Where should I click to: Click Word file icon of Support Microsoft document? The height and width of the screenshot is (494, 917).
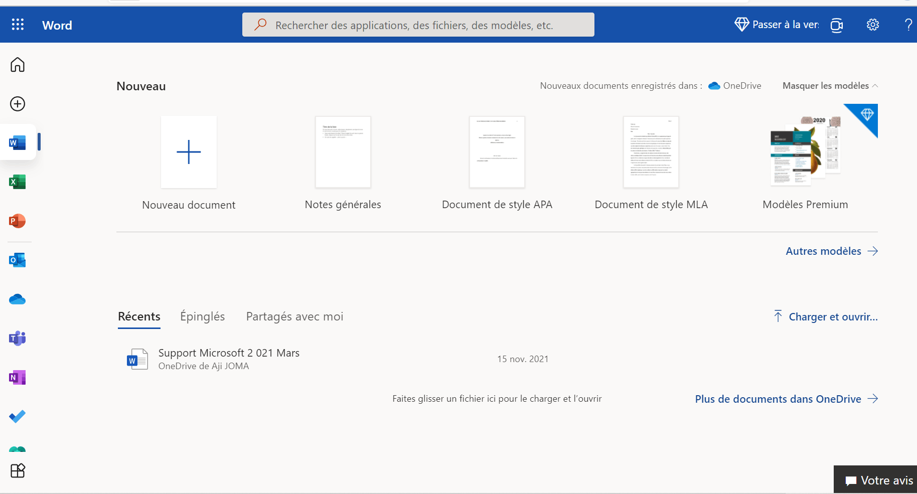click(137, 359)
